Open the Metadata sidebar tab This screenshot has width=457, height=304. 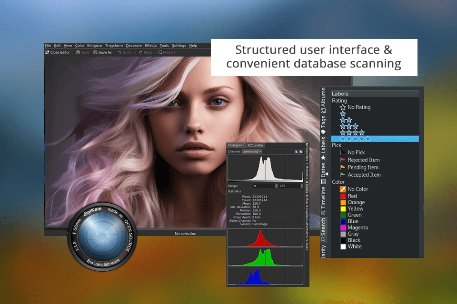(307, 171)
